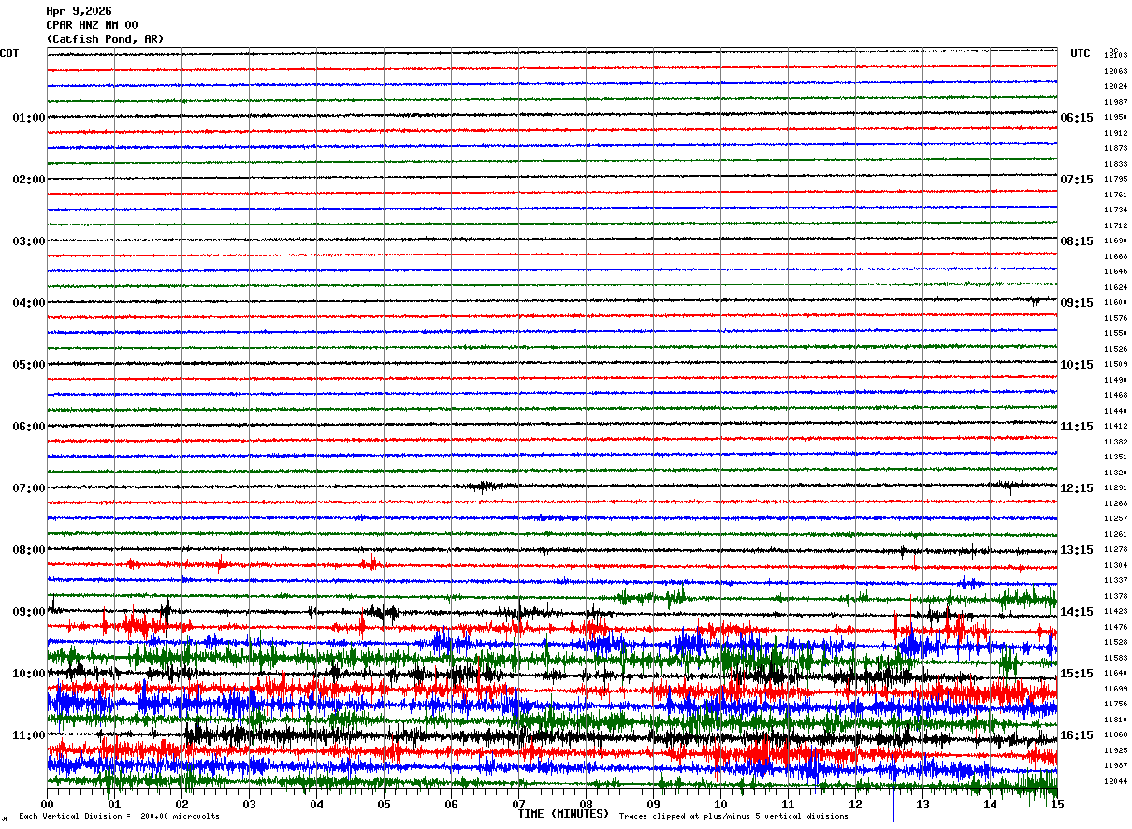Click the DC offset value 11278
Image resolution: width=1132 pixels, height=829 pixels.
point(1115,550)
